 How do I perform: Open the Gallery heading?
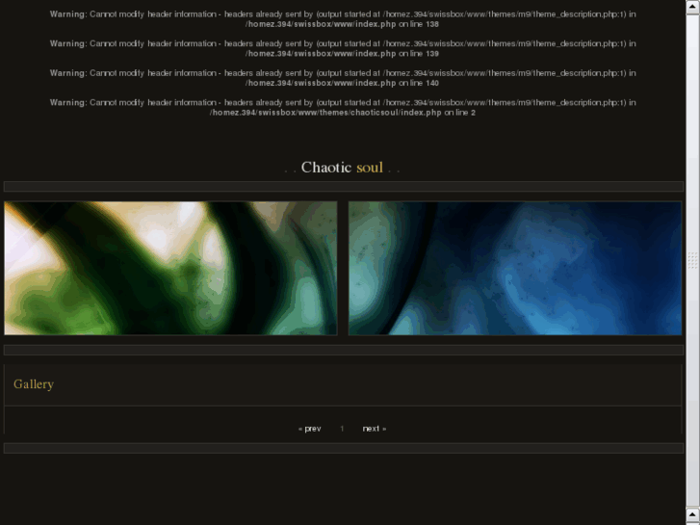click(x=34, y=384)
